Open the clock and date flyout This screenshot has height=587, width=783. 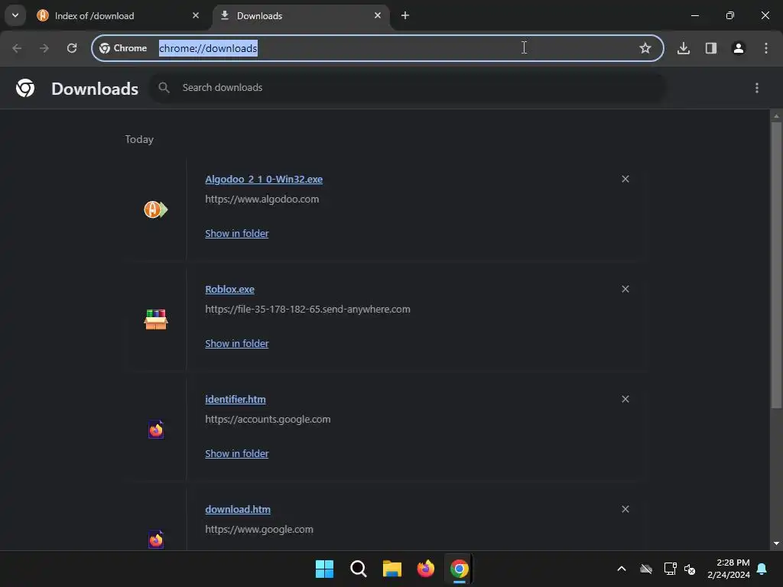[x=729, y=569]
